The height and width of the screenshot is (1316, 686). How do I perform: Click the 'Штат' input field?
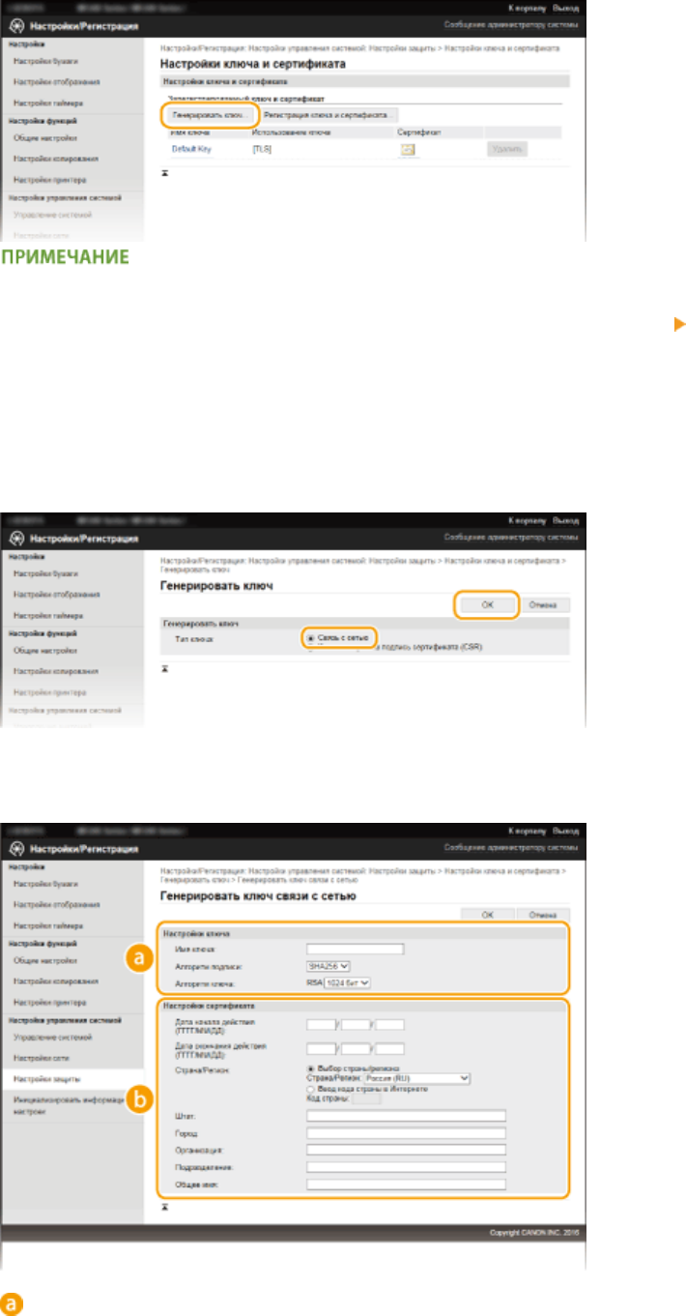point(407,1115)
